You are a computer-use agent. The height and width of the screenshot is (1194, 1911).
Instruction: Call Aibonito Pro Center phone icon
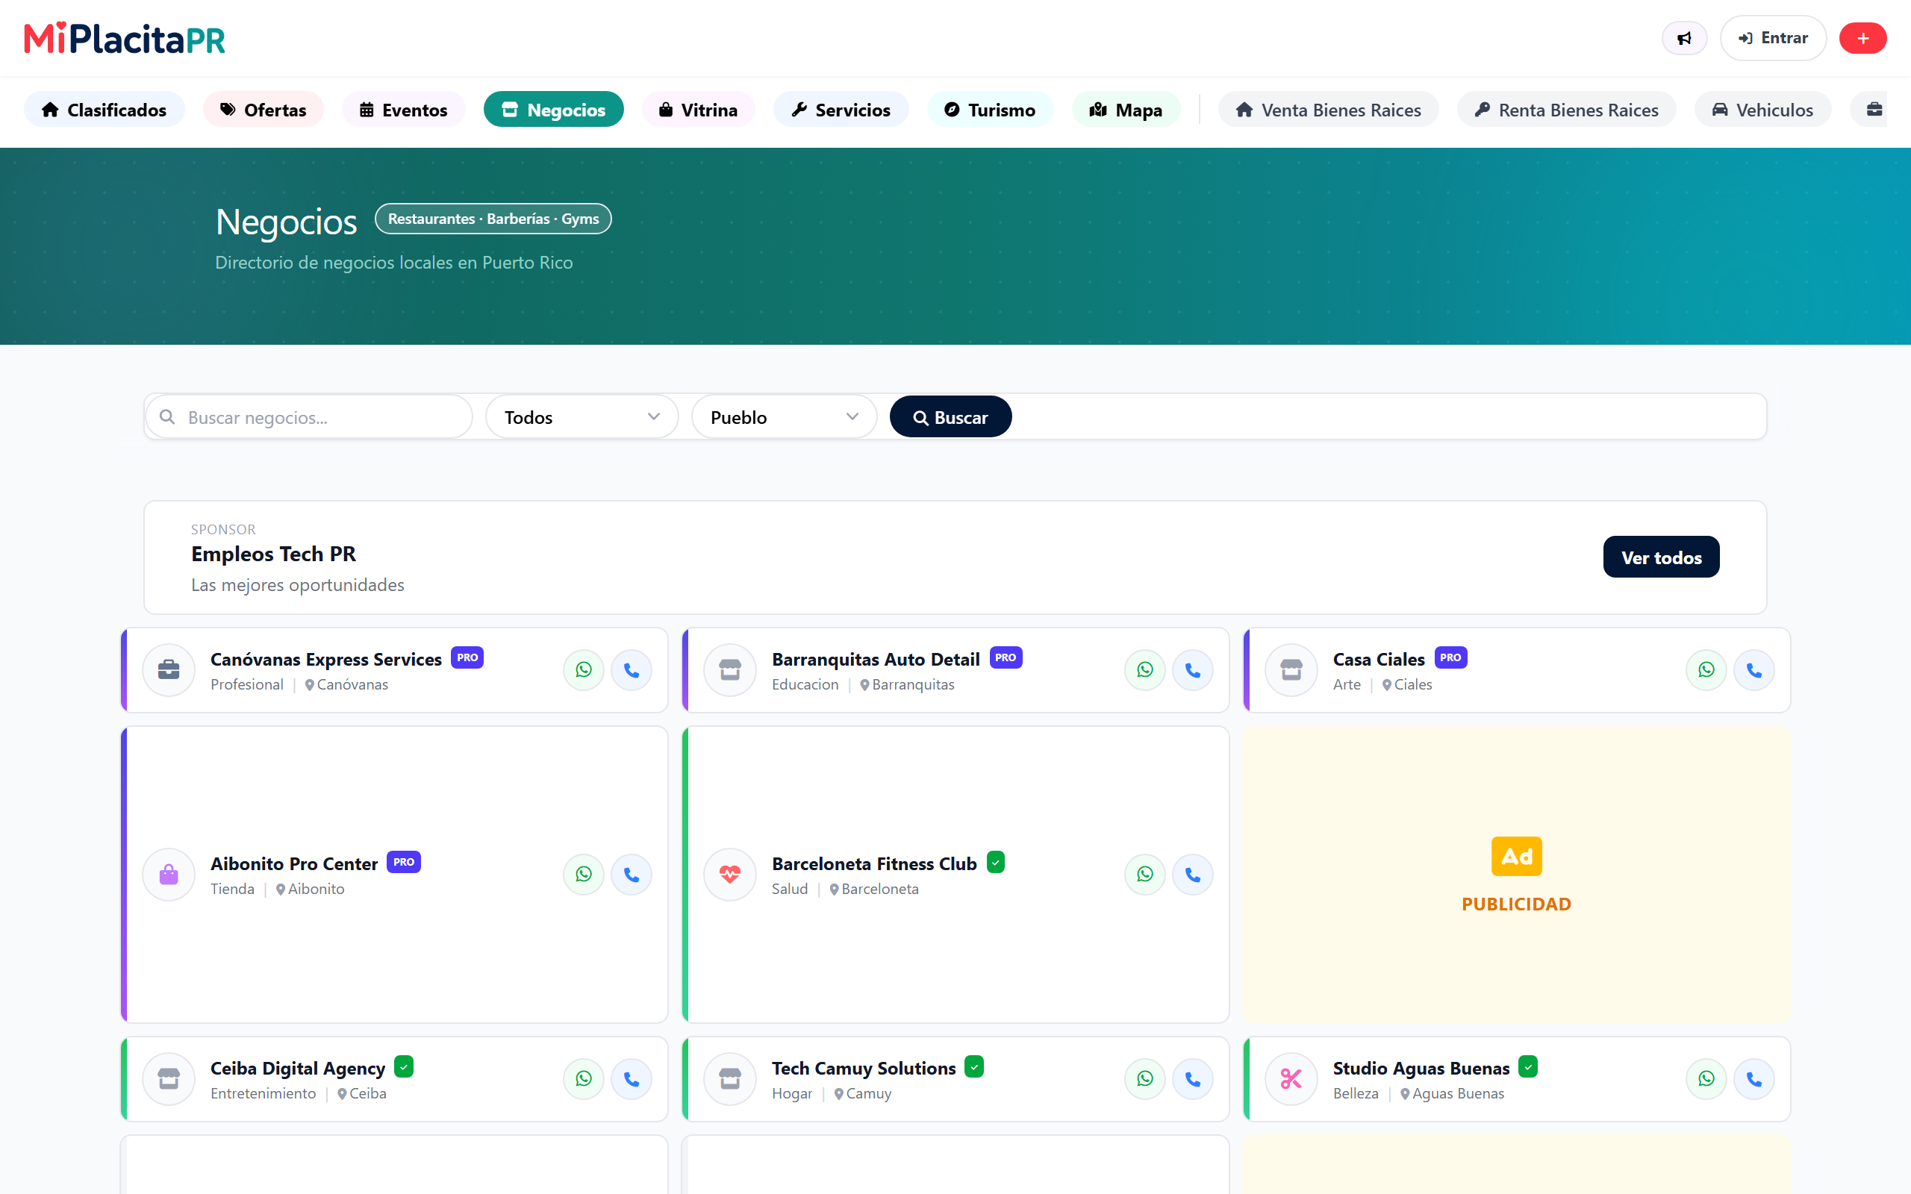631,874
